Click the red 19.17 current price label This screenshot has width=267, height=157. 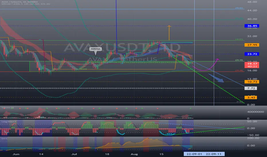point(252,65)
